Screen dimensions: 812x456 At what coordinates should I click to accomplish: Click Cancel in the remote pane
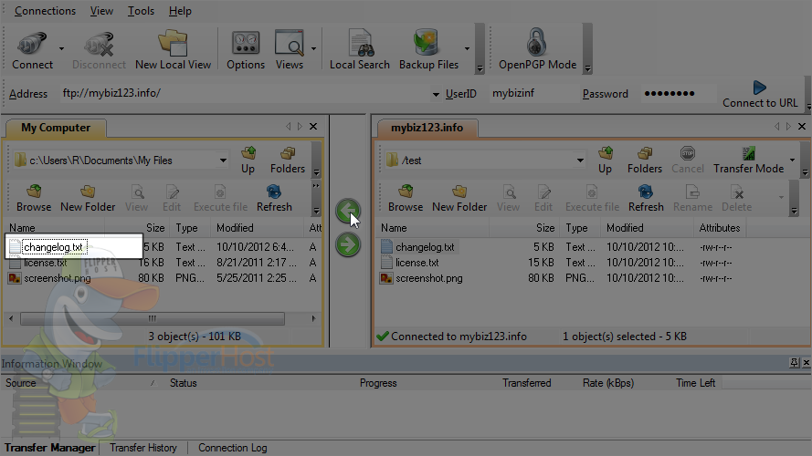click(x=688, y=161)
